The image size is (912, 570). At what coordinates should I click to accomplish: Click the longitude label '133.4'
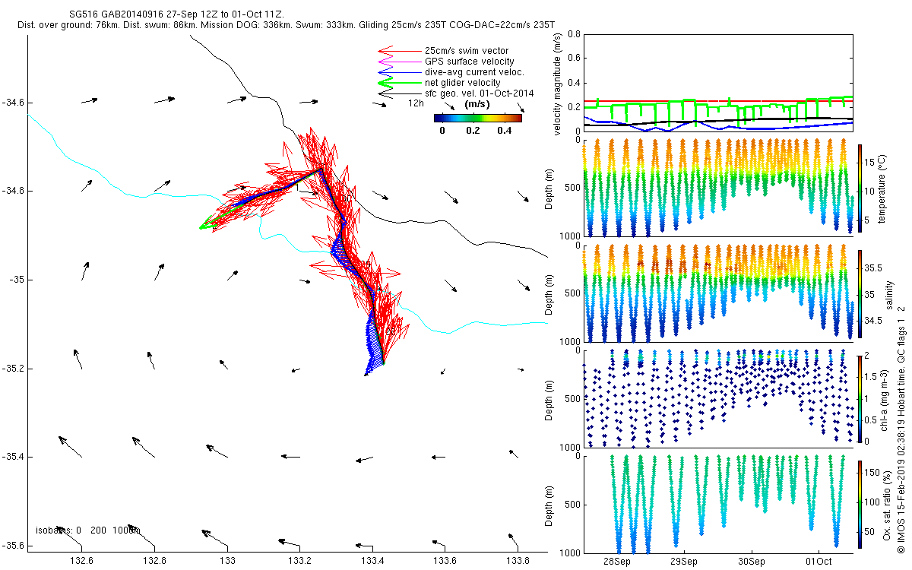point(373,561)
